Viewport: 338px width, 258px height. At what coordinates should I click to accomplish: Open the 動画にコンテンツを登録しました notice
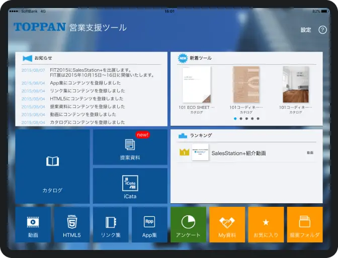[83, 114]
